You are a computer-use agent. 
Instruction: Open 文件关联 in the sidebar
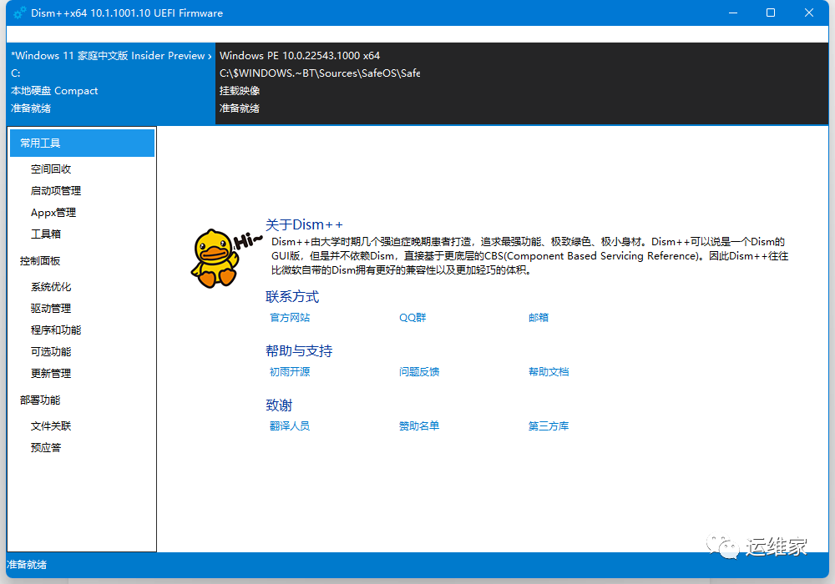tap(51, 426)
